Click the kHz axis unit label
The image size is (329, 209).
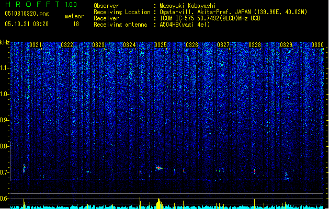coord(5,42)
